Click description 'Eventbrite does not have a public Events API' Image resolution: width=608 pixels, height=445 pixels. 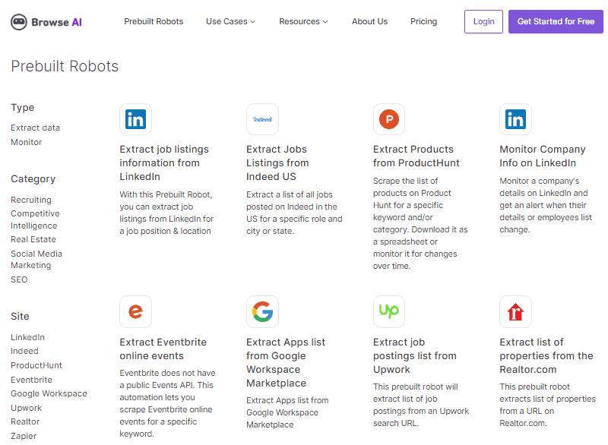coord(167,403)
